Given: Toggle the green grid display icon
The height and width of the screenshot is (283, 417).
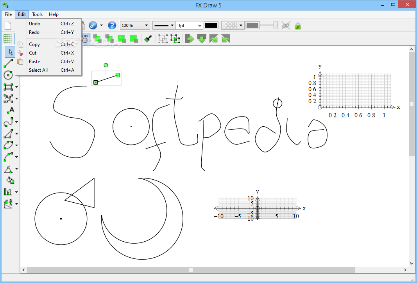Looking at the screenshot, I should [8, 39].
